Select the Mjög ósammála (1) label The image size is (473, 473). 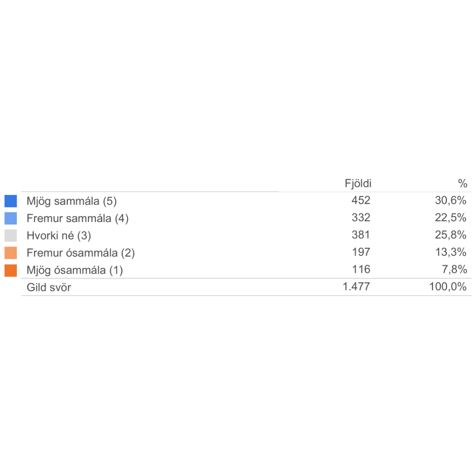click(75, 270)
